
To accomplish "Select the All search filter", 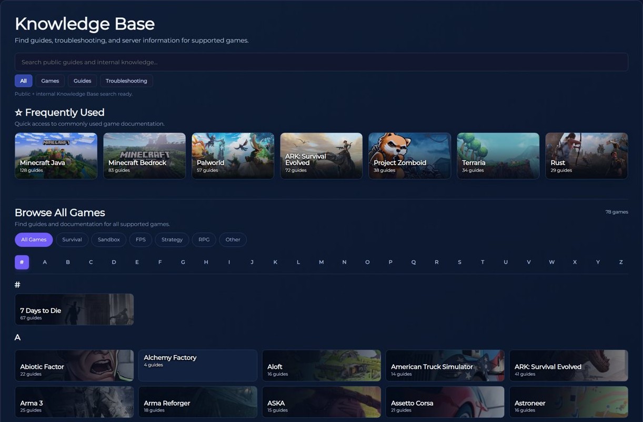I will click(x=23, y=81).
